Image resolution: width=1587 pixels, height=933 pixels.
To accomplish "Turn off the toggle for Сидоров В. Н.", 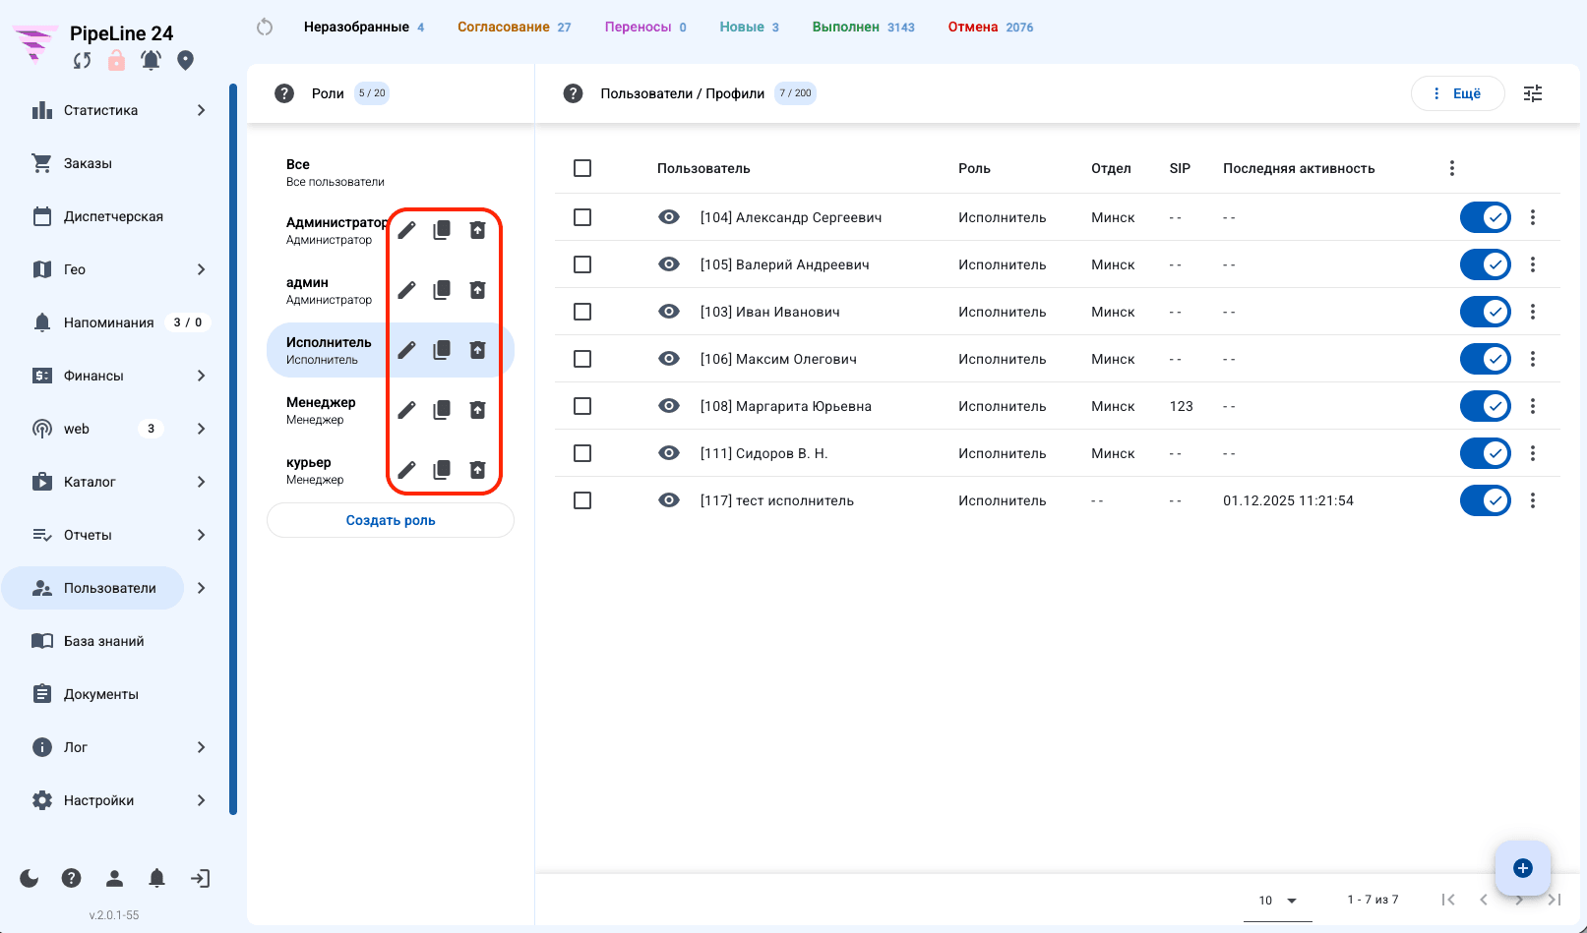I will [x=1486, y=453].
